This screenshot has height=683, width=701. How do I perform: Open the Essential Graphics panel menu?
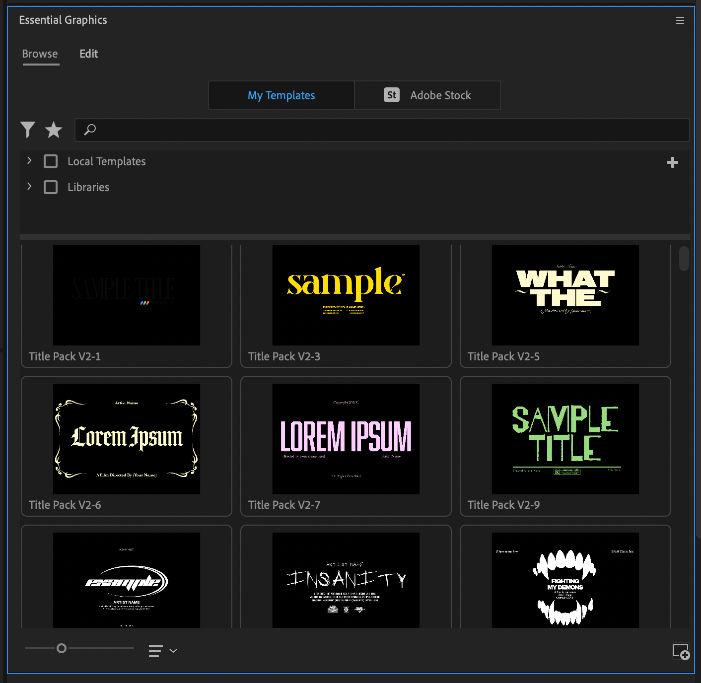[680, 20]
